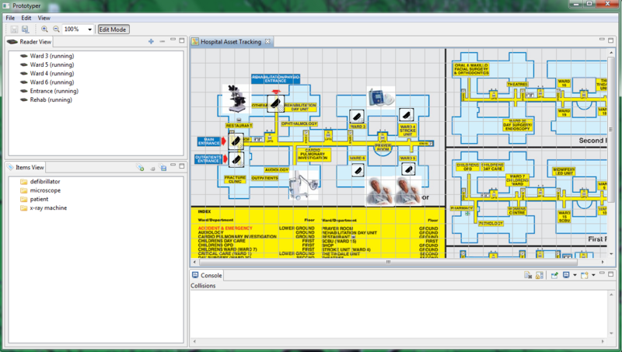The width and height of the screenshot is (622, 352).
Task: Click the x-ray machine image on map
Action: [x=299, y=186]
